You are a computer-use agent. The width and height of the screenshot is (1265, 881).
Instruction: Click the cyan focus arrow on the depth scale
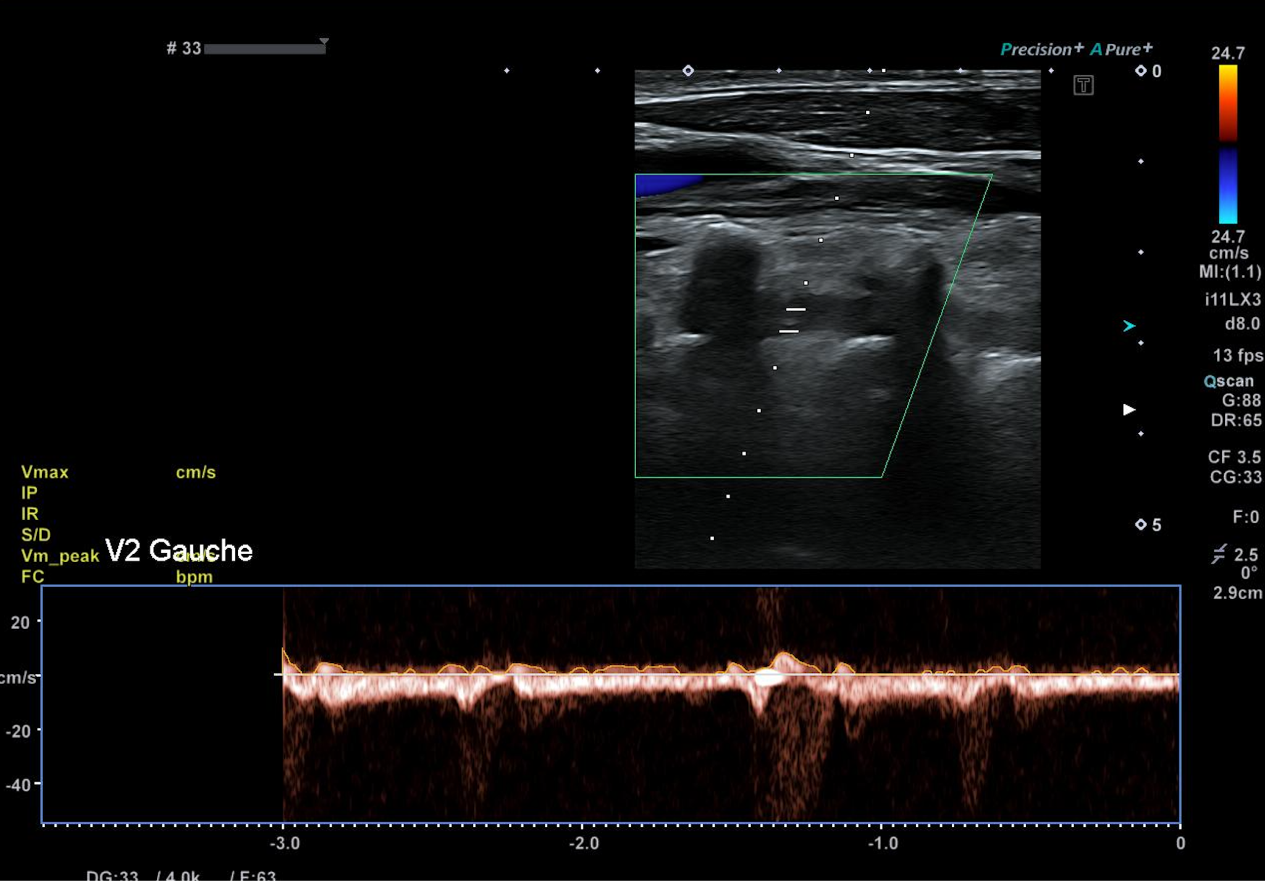point(1129,326)
